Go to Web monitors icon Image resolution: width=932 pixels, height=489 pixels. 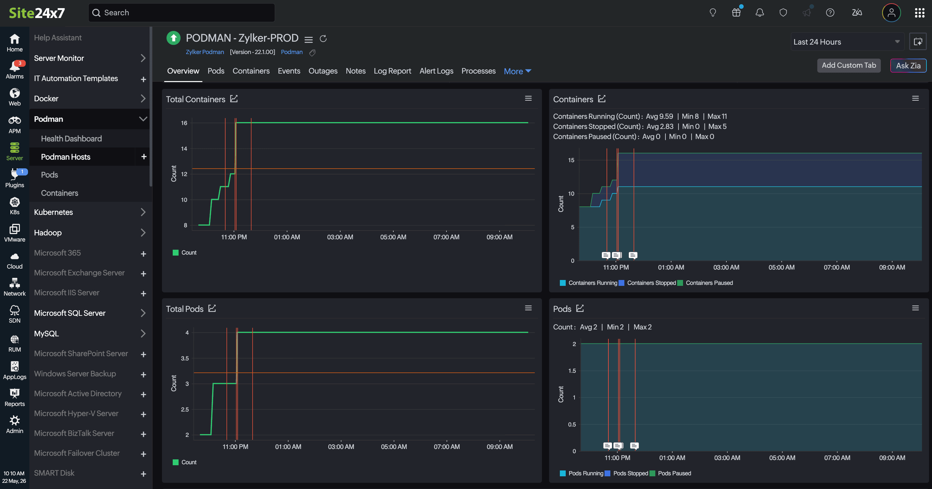pyautogui.click(x=14, y=97)
